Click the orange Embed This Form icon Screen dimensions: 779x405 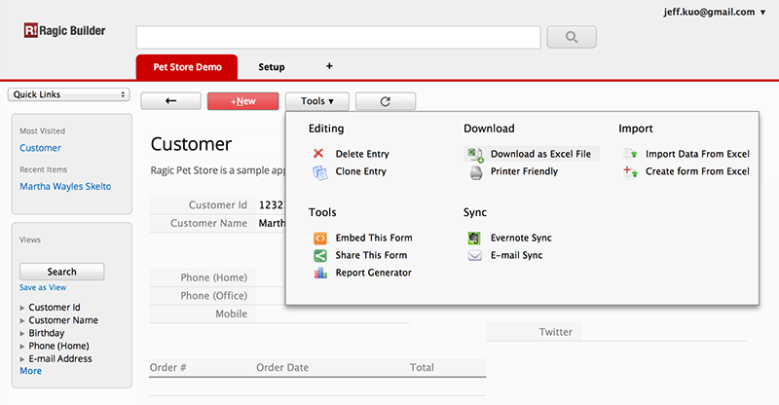click(x=320, y=238)
